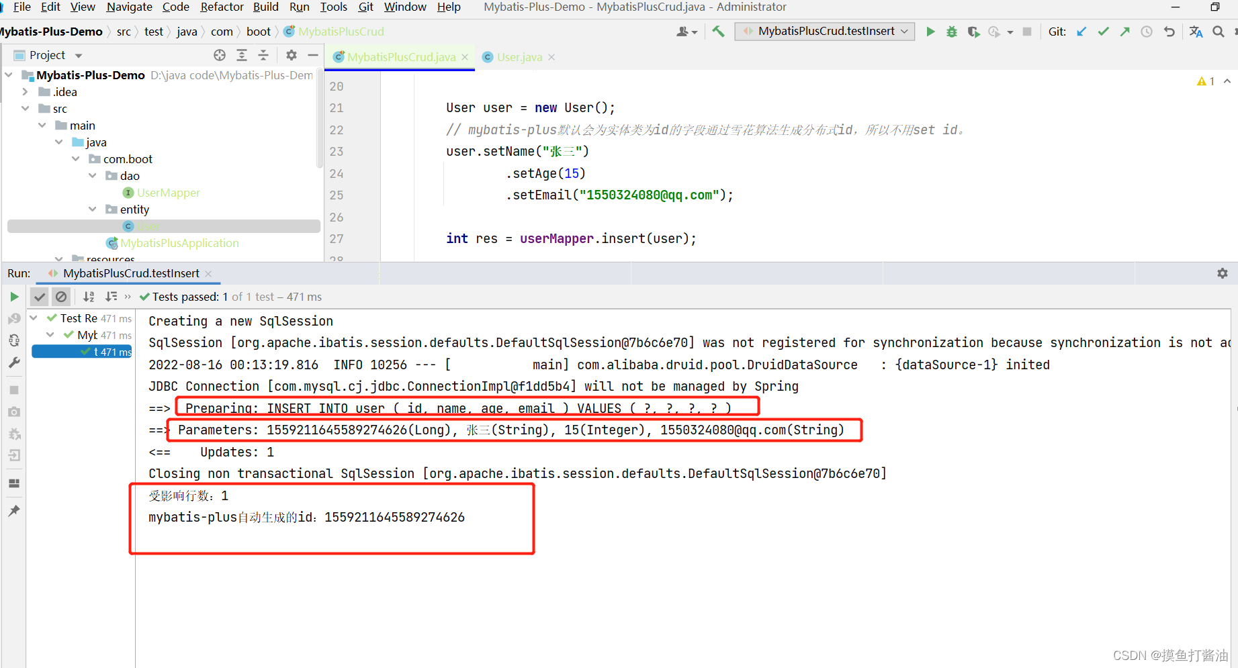Open the Help menu

[449, 7]
